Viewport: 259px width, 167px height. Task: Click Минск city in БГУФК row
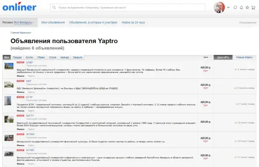click(21, 145)
